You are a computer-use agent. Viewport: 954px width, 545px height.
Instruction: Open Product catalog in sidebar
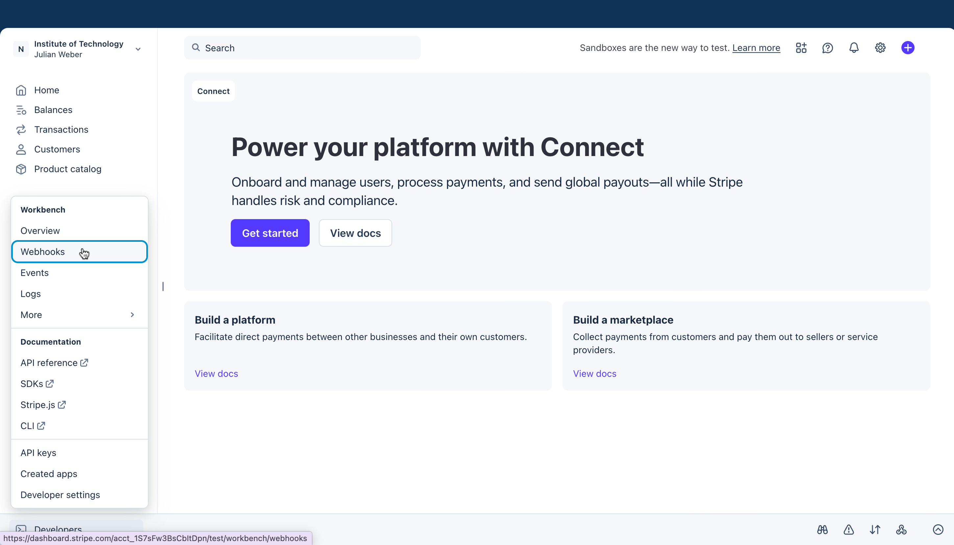click(68, 169)
